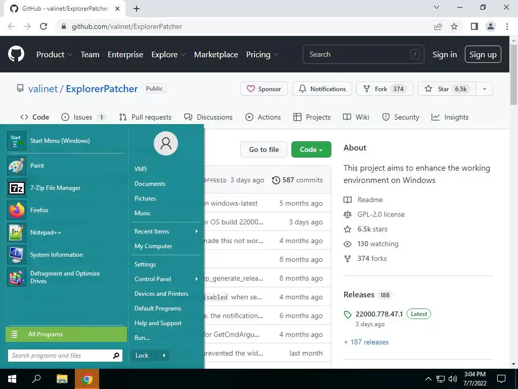Switch to Pull requests tab
518x389 pixels.
(x=145, y=117)
